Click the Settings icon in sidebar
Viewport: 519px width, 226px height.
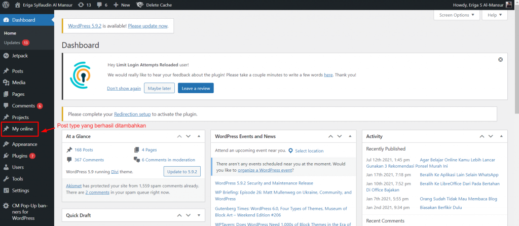click(6, 191)
